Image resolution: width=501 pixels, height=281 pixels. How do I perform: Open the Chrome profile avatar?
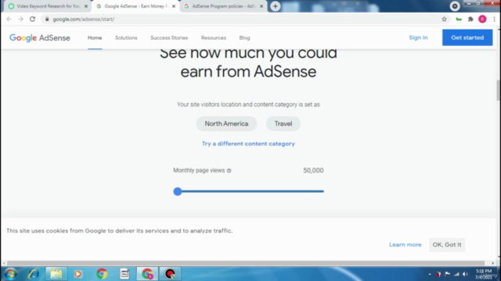point(482,19)
